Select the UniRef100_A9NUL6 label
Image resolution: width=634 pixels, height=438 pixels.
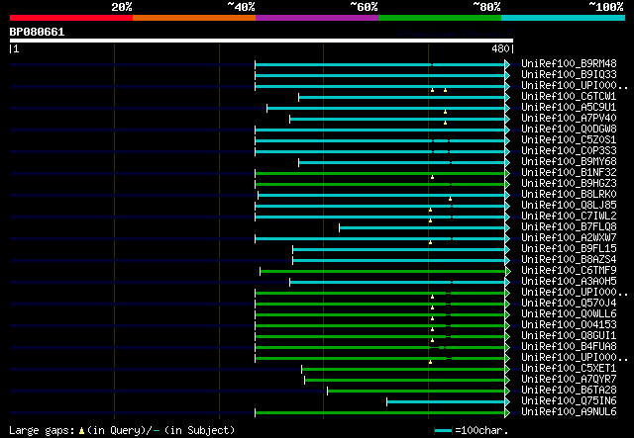pyautogui.click(x=569, y=412)
